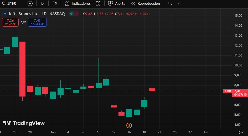248x136 pixels.
Task: Redo the last chart action
Action: tap(180, 3)
